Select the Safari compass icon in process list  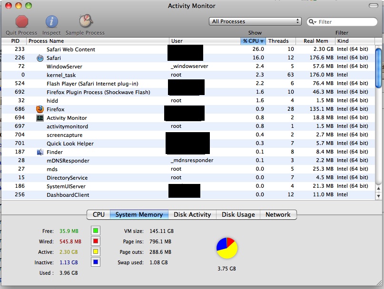click(40, 58)
